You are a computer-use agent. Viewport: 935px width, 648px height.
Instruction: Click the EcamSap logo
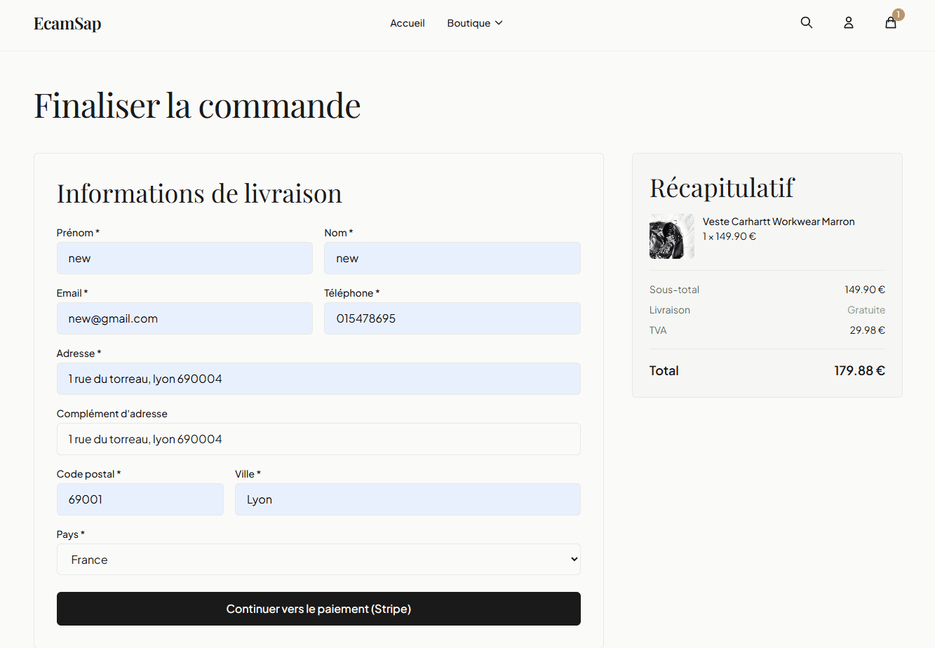click(67, 23)
